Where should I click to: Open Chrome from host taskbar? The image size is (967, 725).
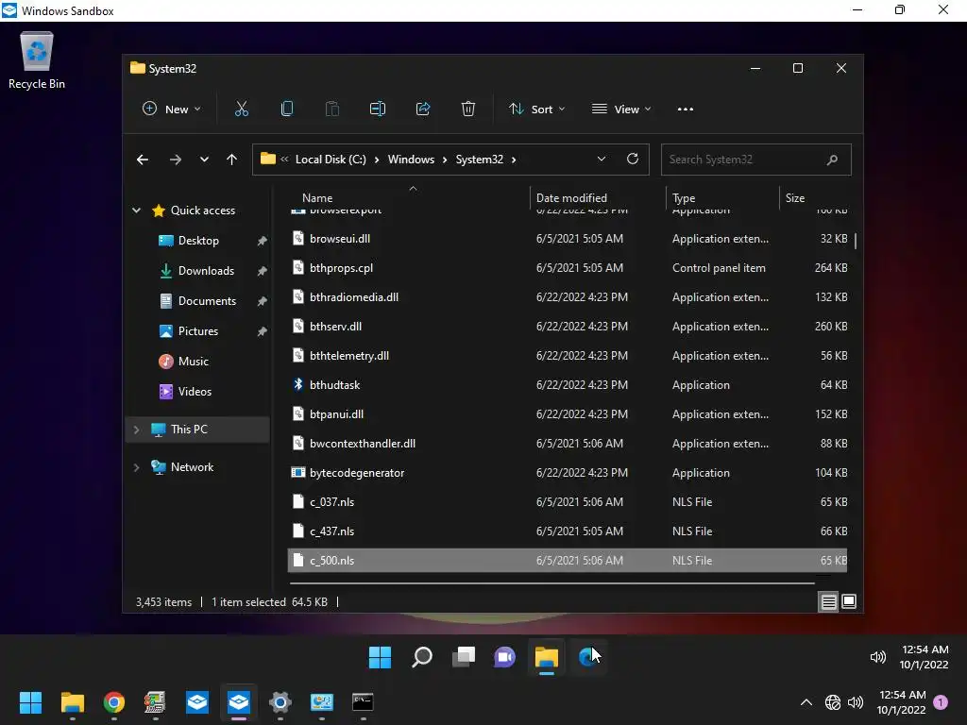pos(114,702)
